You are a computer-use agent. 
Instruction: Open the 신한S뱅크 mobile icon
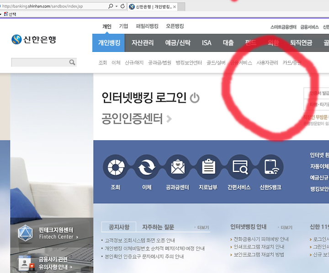click(271, 167)
